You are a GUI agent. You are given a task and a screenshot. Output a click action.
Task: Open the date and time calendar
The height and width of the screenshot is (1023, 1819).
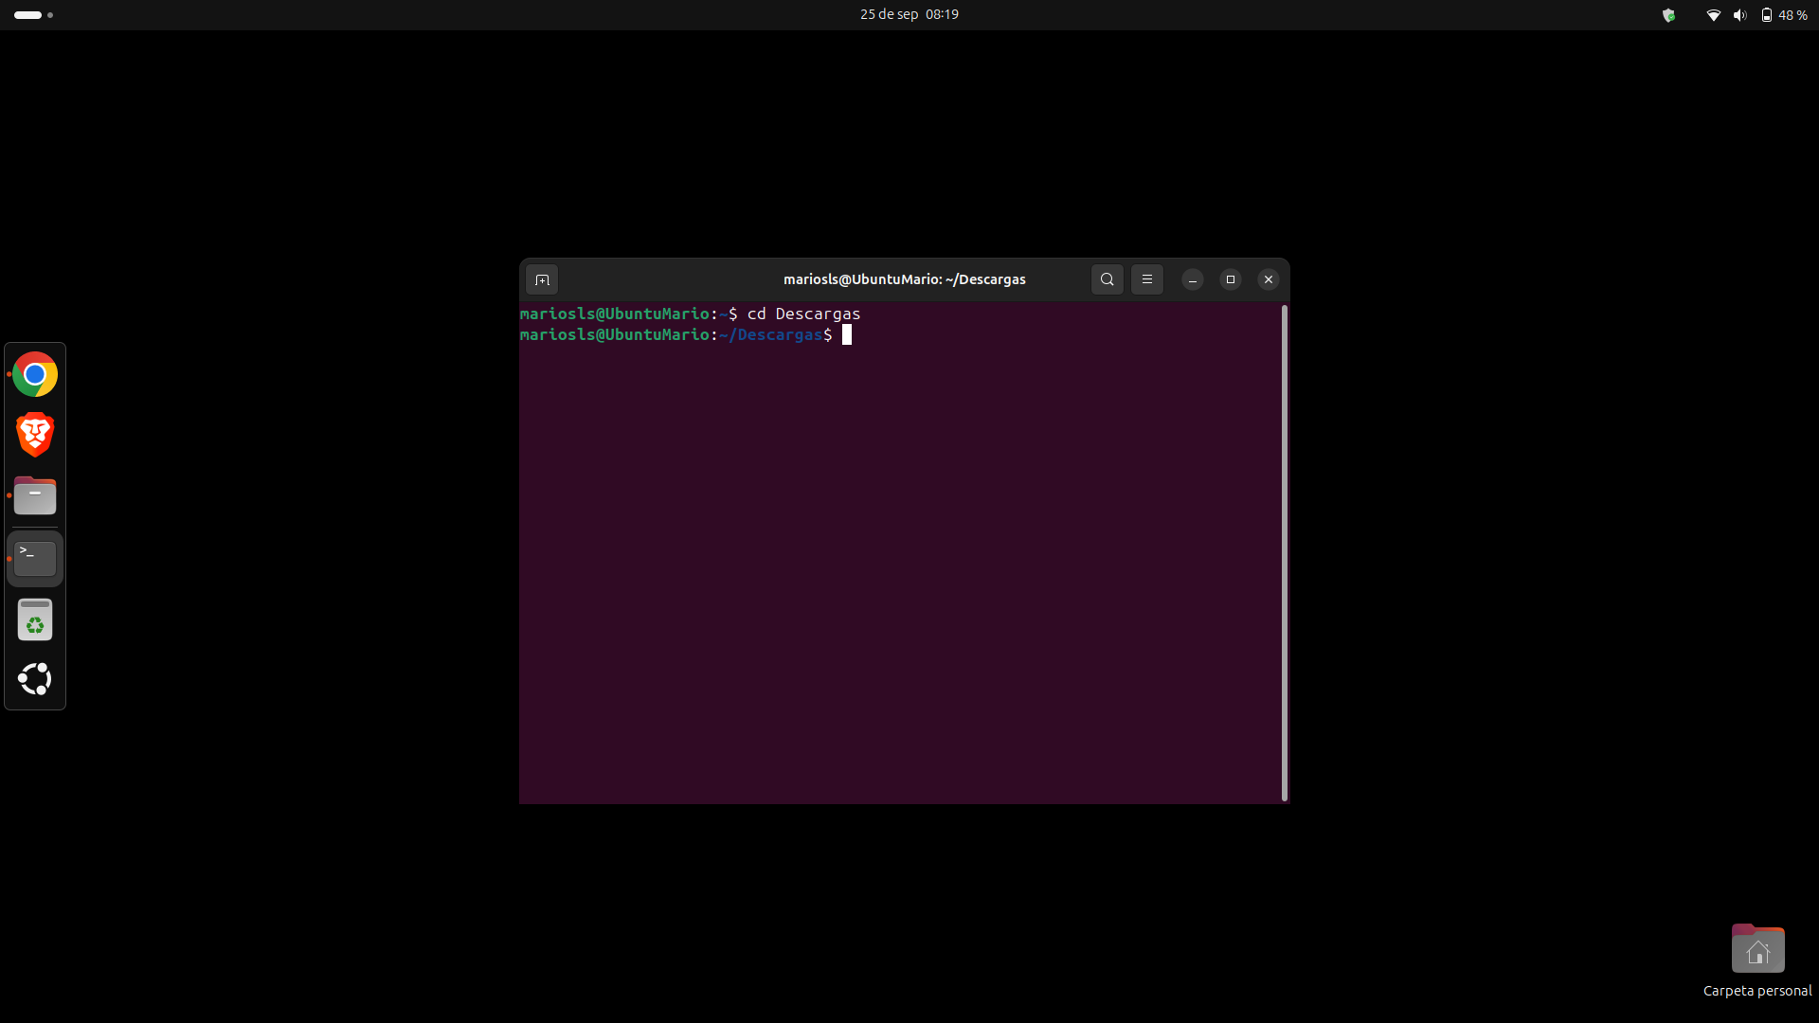pos(909,15)
